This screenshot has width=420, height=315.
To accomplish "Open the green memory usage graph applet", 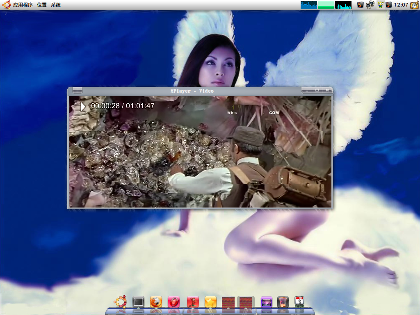I will (x=326, y=5).
